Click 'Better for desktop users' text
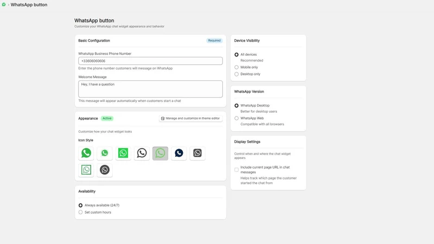 point(259,112)
